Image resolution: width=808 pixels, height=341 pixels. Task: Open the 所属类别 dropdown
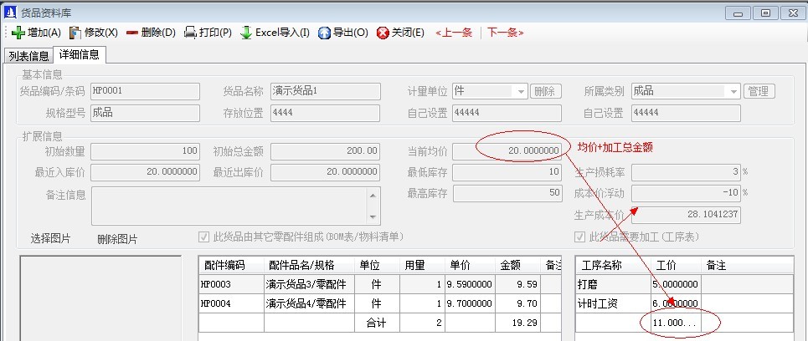(x=733, y=91)
